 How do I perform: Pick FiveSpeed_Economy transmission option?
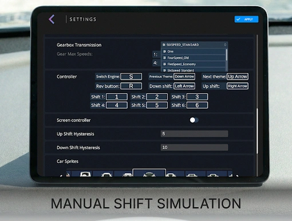pyautogui.click(x=194, y=64)
